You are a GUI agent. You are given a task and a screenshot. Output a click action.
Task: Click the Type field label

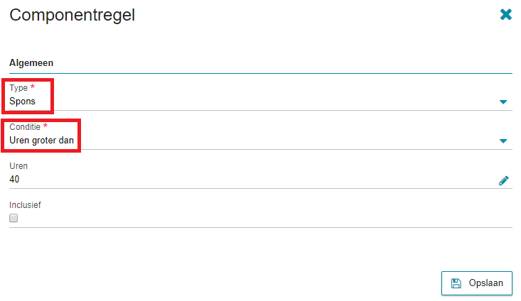click(18, 88)
